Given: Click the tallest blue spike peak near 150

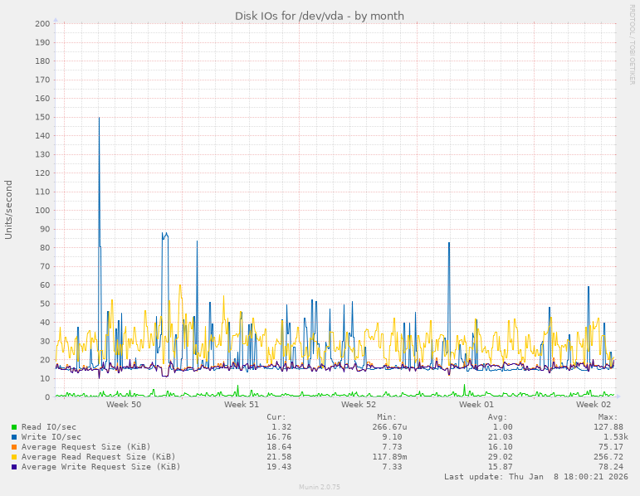Looking at the screenshot, I should click(99, 119).
